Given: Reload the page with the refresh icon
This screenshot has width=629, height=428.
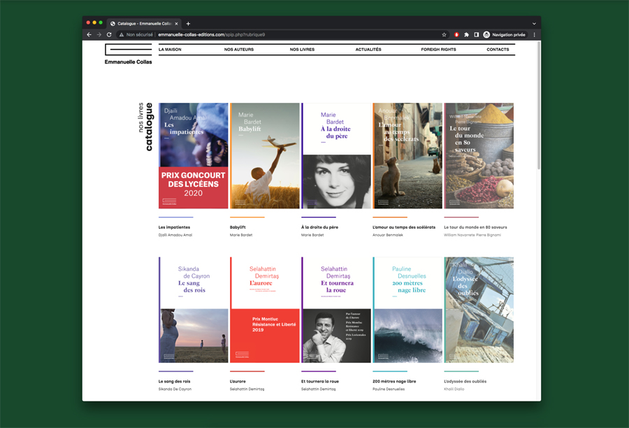Looking at the screenshot, I should click(109, 34).
